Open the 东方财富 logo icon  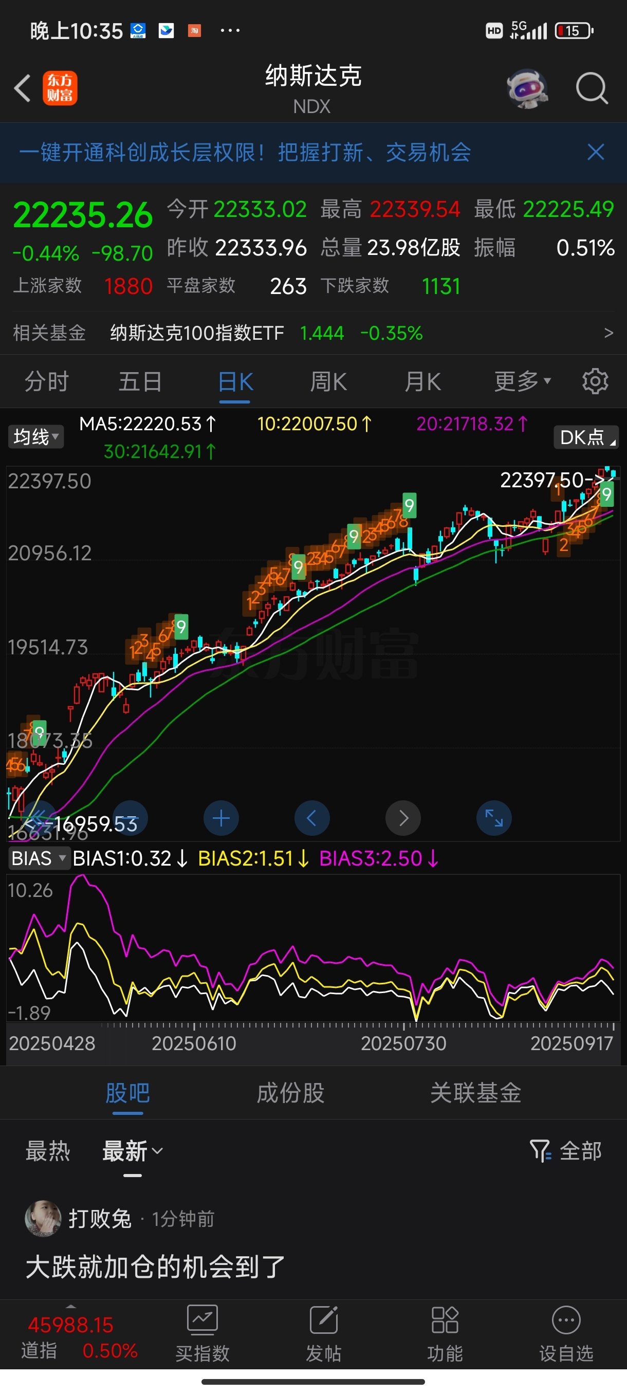(60, 88)
